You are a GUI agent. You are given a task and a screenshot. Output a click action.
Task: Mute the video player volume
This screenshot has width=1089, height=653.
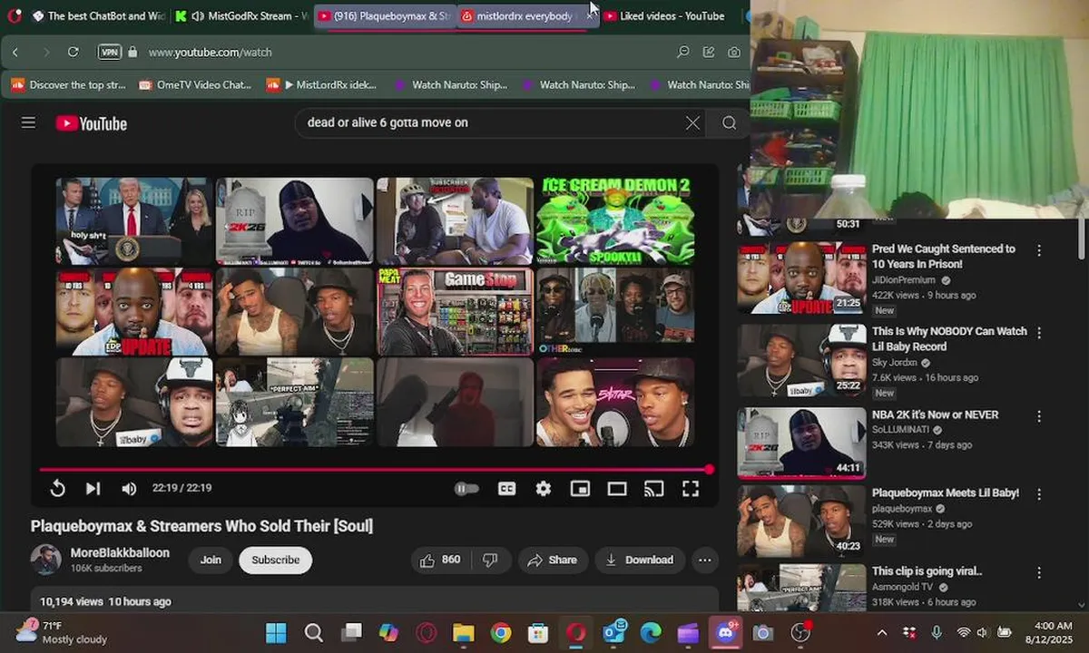pos(129,489)
